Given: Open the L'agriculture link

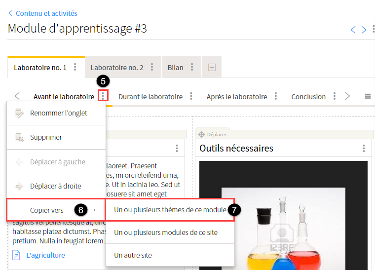Looking at the screenshot, I should click(x=45, y=255).
